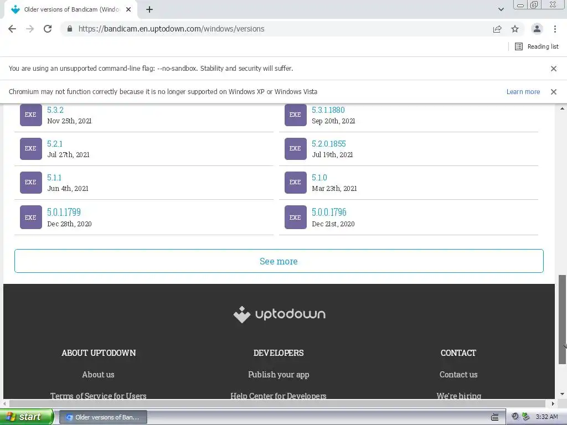This screenshot has height=425, width=567.
Task: Bookmark this page with the star icon
Action: tap(515, 29)
